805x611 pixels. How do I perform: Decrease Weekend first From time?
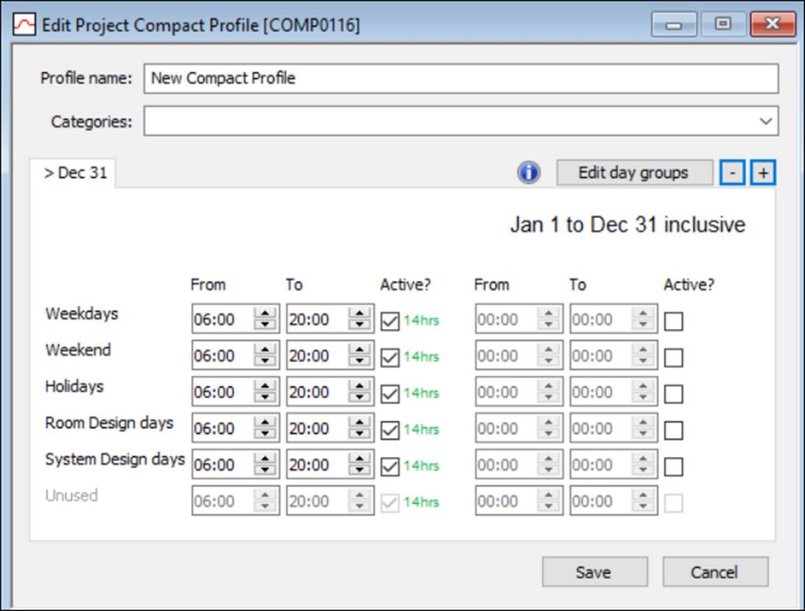pyautogui.click(x=265, y=361)
